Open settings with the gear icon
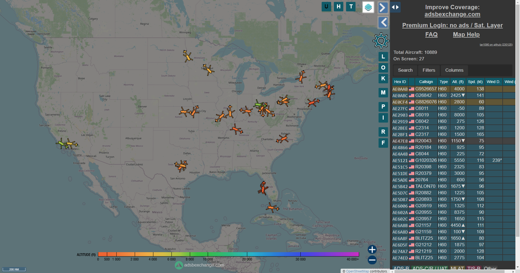 pyautogui.click(x=381, y=41)
